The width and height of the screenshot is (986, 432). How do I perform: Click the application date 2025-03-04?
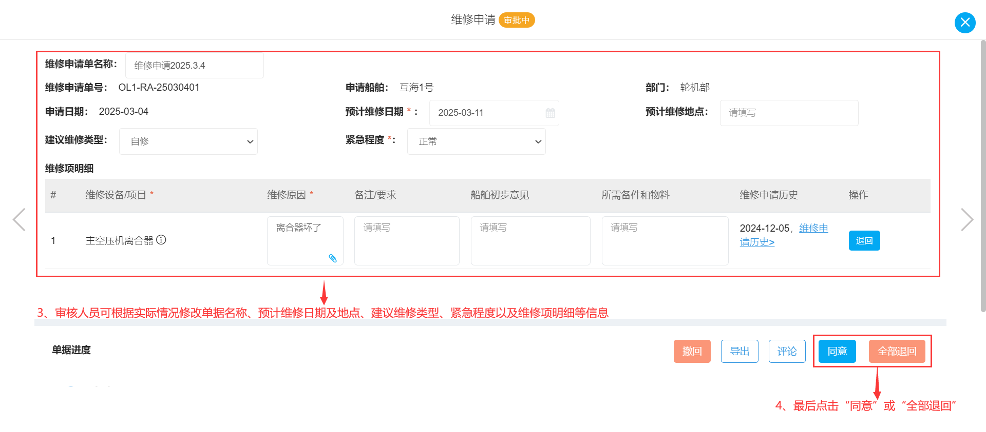tap(124, 112)
